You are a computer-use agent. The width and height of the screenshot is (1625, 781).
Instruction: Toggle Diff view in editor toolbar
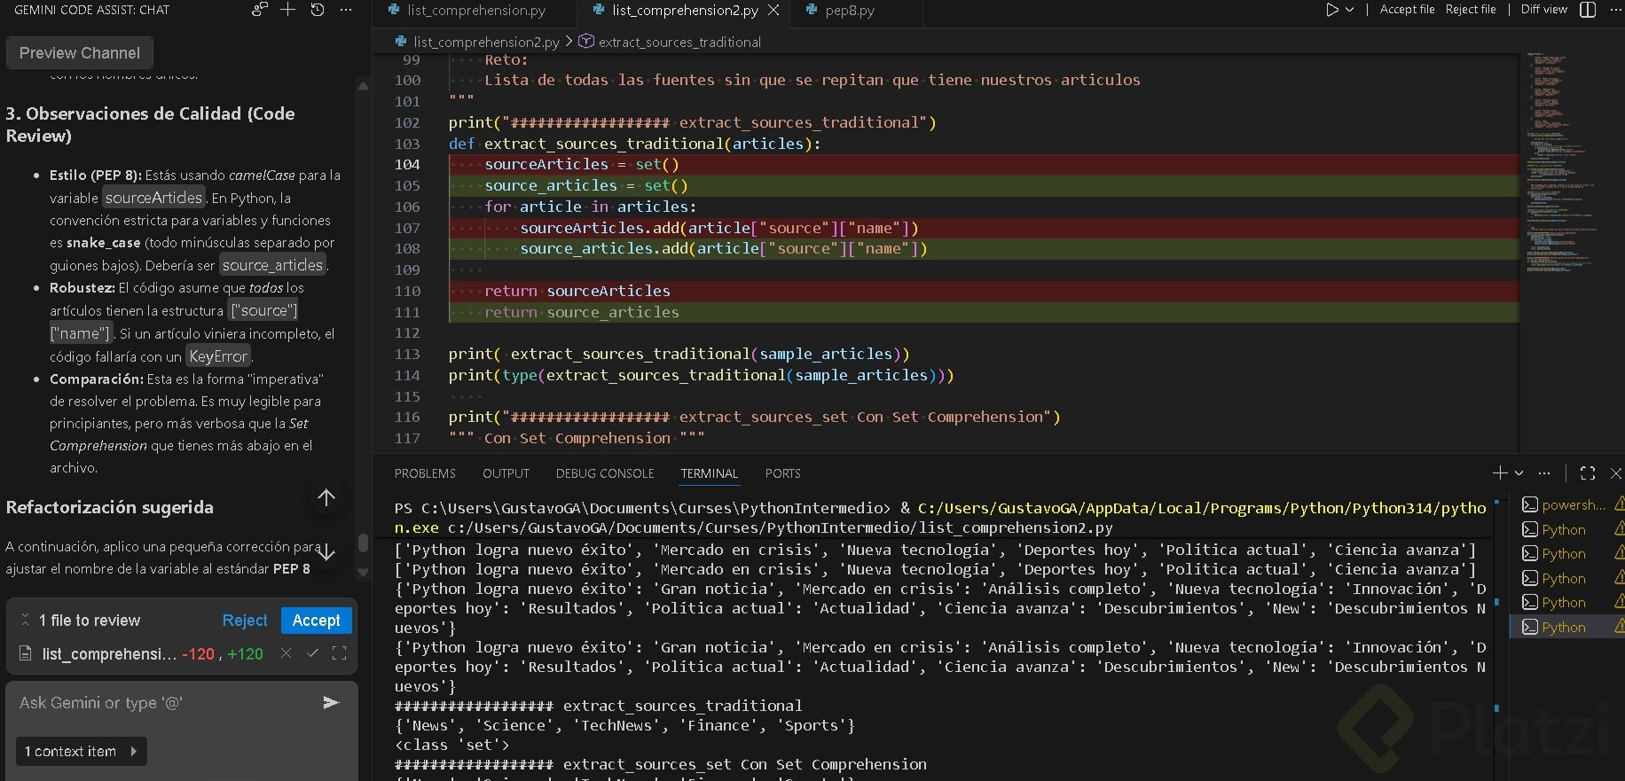(x=1543, y=10)
